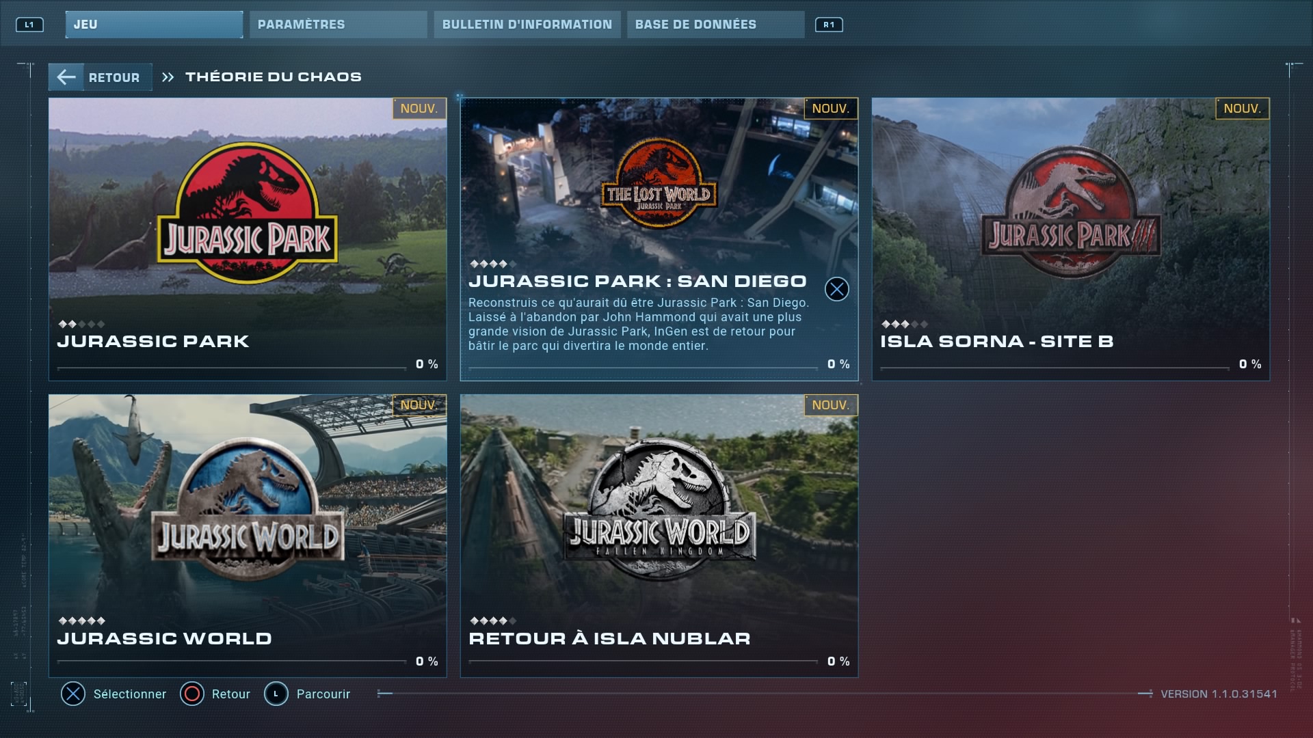Click NOUV. badge on Jurassic Park card

click(419, 109)
